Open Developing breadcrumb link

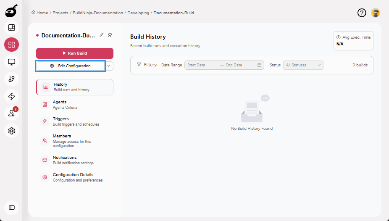click(x=138, y=13)
